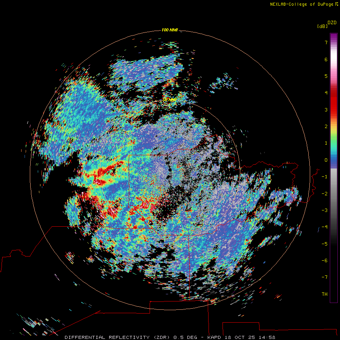Click the 1 value on the color scale

326,143
